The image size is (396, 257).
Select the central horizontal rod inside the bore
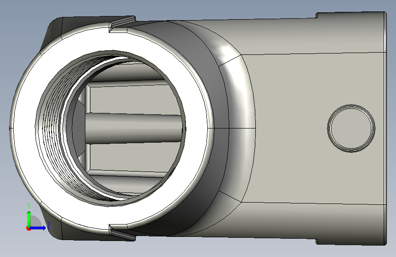coord(134,129)
